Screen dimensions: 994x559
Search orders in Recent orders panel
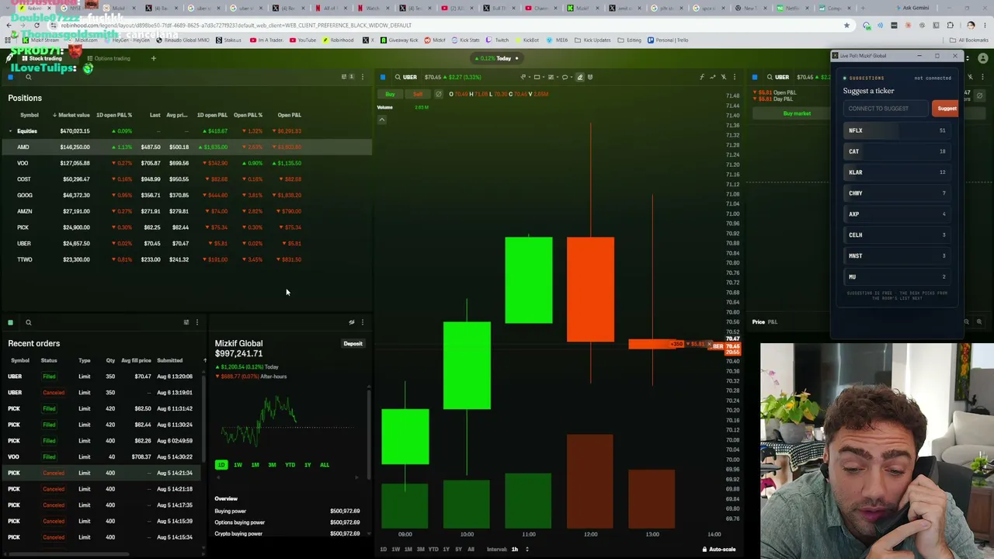(28, 322)
